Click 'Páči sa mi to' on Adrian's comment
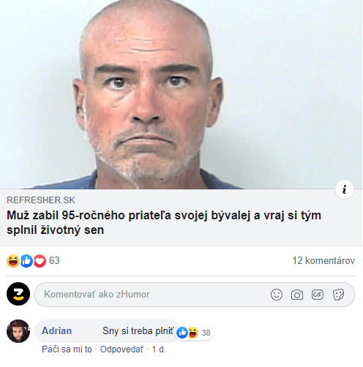Viewport: 363px width, 367px height. pyautogui.click(x=67, y=349)
